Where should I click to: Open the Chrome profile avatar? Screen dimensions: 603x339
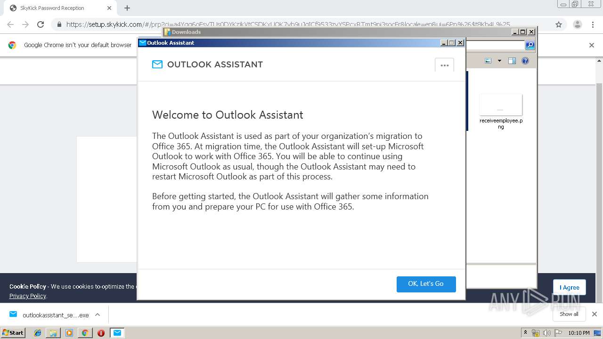pyautogui.click(x=578, y=24)
